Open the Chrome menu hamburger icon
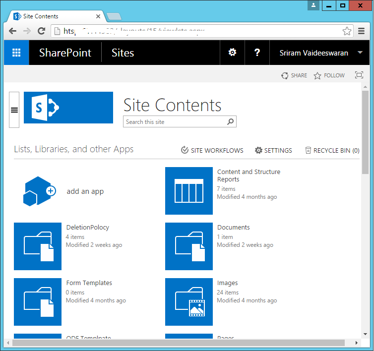 [362, 31]
